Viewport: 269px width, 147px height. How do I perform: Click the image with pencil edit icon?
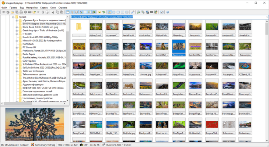click(x=156, y=12)
